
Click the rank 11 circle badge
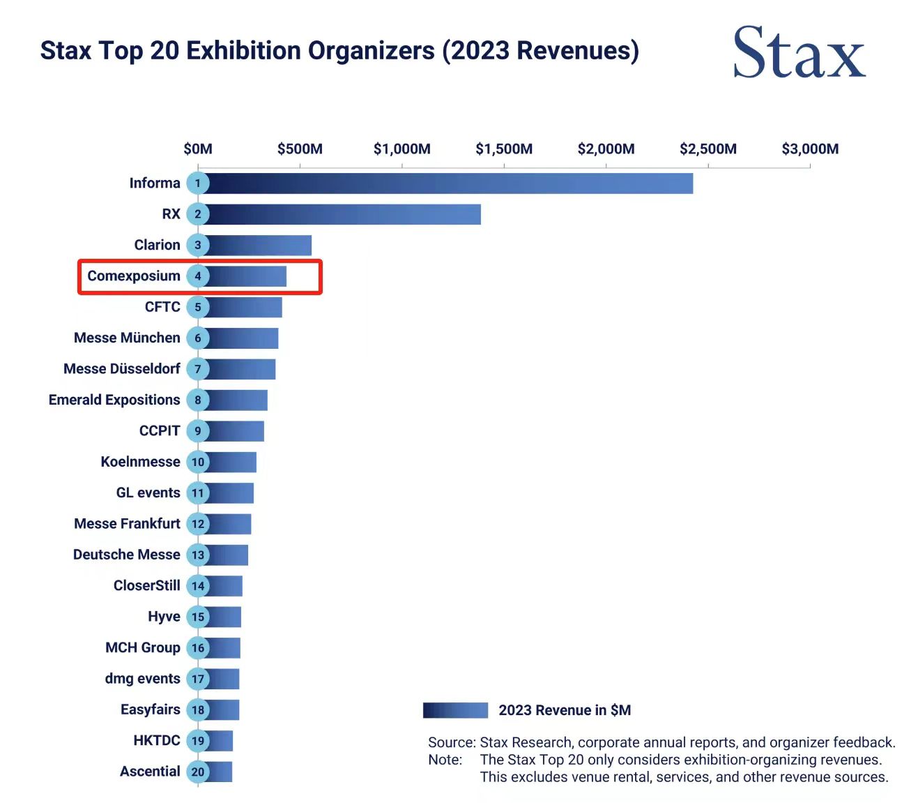tap(198, 493)
